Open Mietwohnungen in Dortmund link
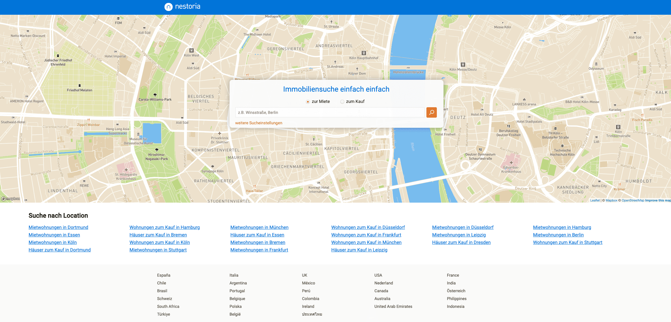Screen dimensions: 671x322 click(58, 227)
